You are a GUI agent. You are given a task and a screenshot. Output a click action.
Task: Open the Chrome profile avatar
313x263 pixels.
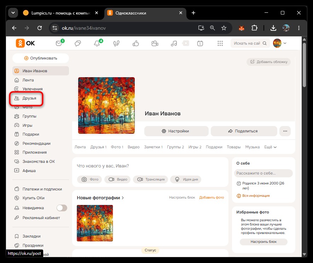(286, 28)
